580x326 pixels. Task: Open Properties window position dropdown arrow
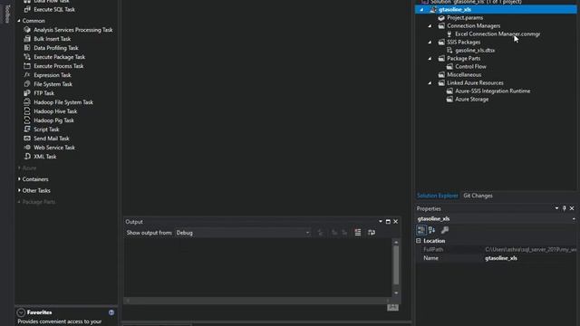pyautogui.click(x=556, y=208)
